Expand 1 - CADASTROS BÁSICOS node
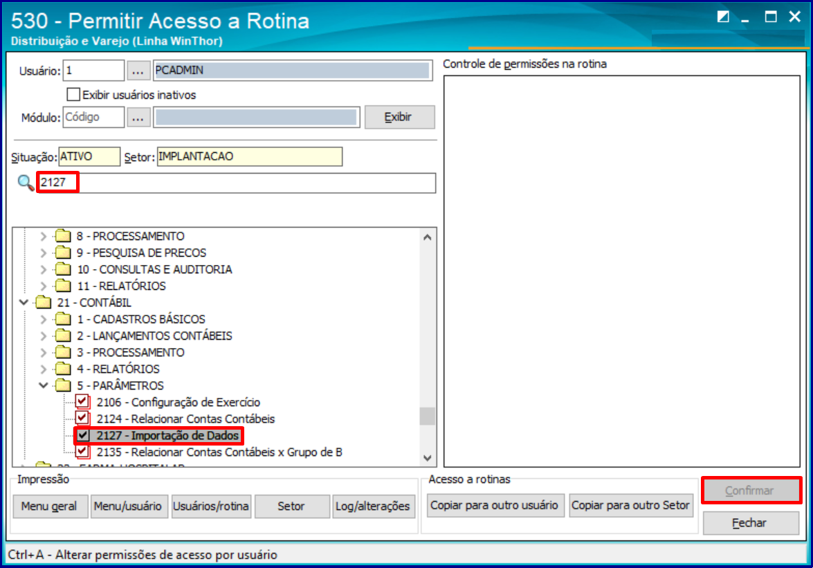The width and height of the screenshot is (813, 568). pos(44,319)
